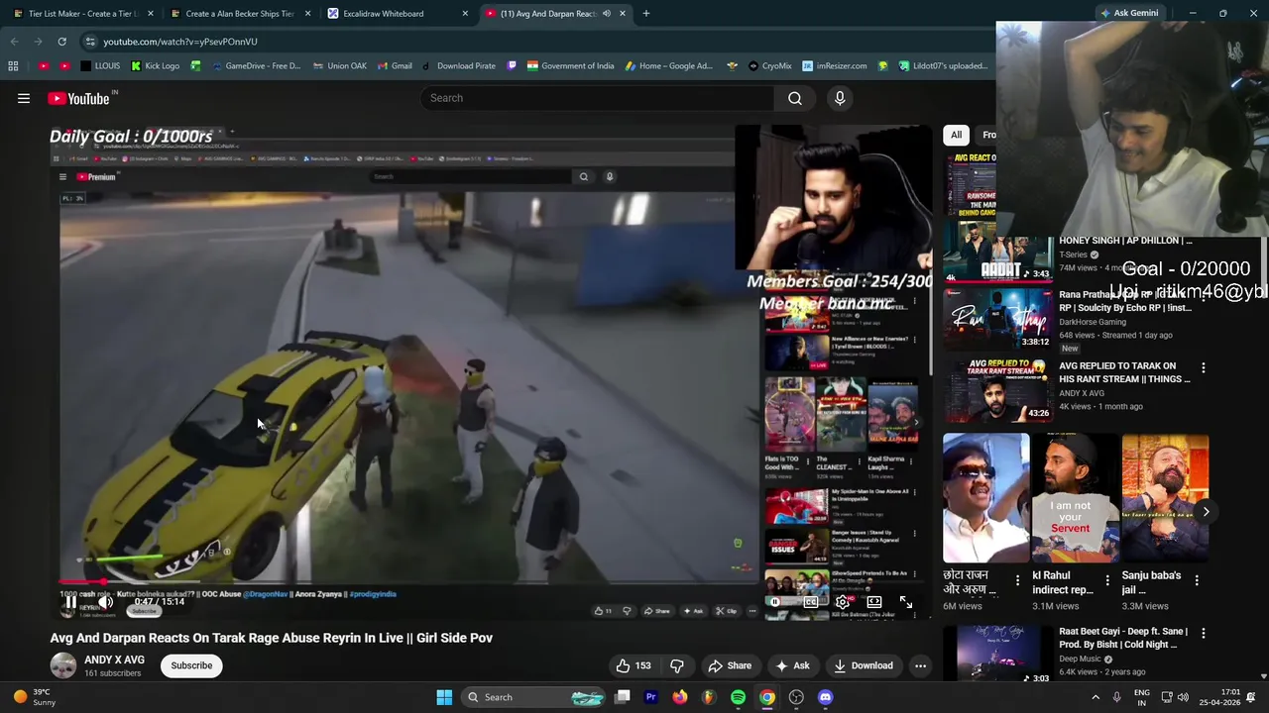Open the 'I am not your Servant' short
The width and height of the screenshot is (1269, 713).
[1076, 498]
